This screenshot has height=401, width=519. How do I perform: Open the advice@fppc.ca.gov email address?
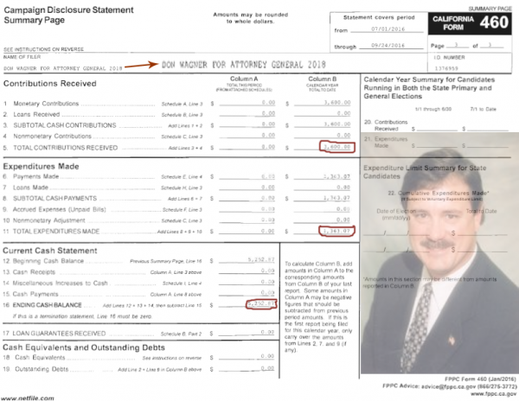tap(448, 386)
